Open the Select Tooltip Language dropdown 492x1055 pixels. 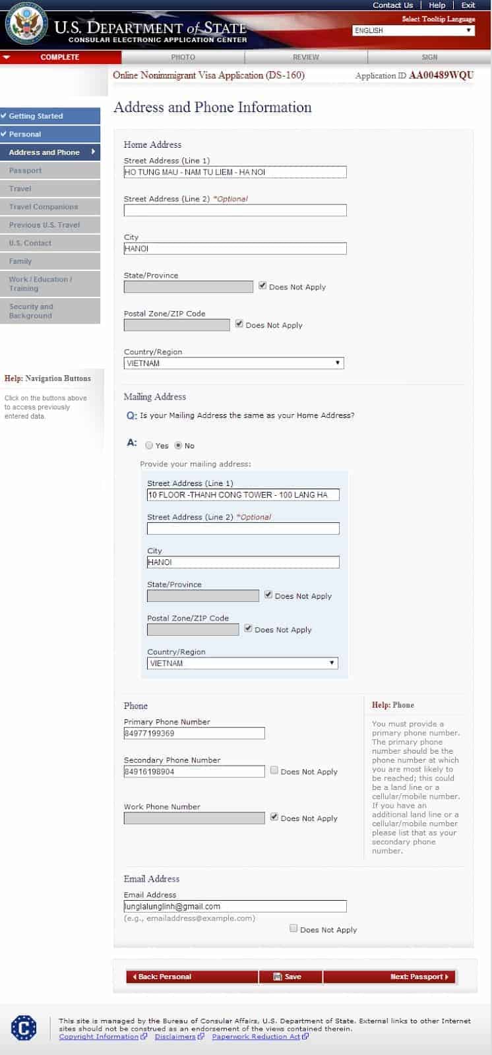[414, 30]
